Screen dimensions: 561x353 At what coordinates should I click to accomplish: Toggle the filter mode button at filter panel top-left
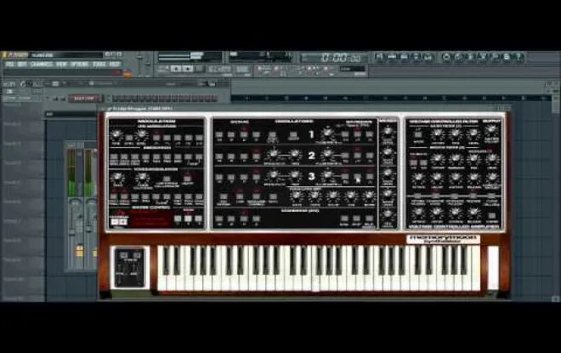(x=418, y=134)
